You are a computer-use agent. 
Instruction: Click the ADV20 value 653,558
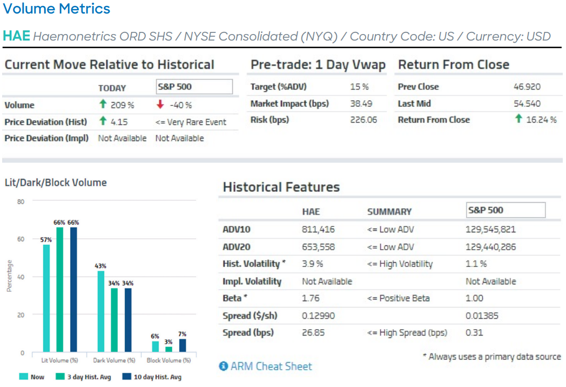pos(319,247)
